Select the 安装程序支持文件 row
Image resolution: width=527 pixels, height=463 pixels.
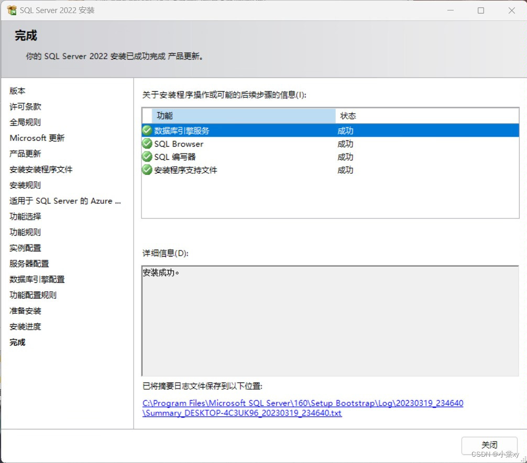(331, 170)
